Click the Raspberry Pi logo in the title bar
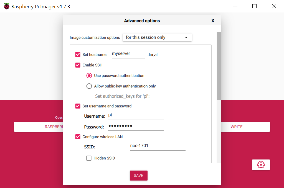This screenshot has height=188, width=284. pyautogui.click(x=6, y=6)
